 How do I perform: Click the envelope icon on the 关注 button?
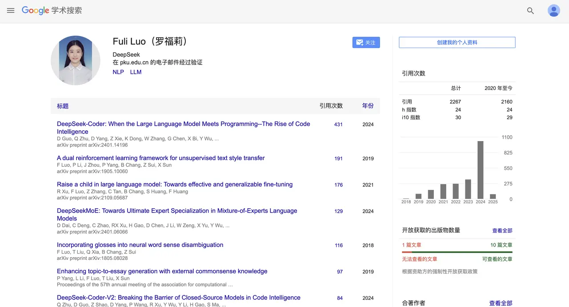pos(359,42)
